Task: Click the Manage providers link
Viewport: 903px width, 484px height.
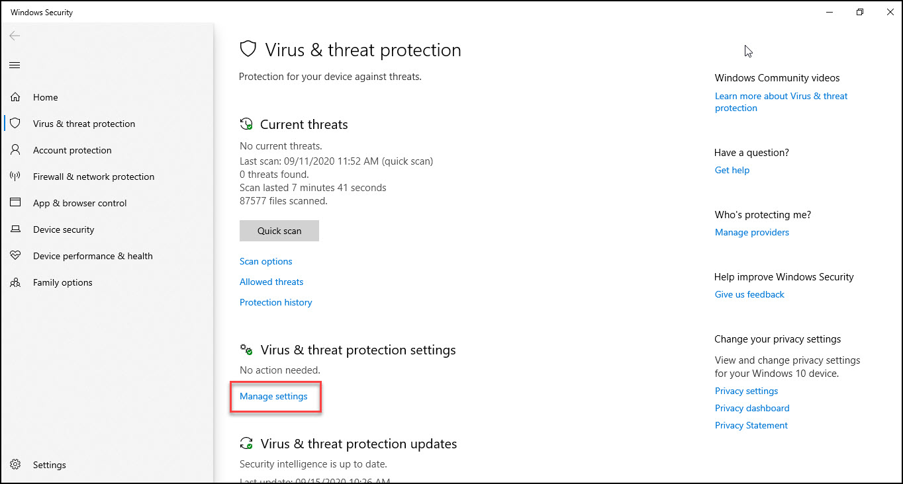Action: point(751,232)
